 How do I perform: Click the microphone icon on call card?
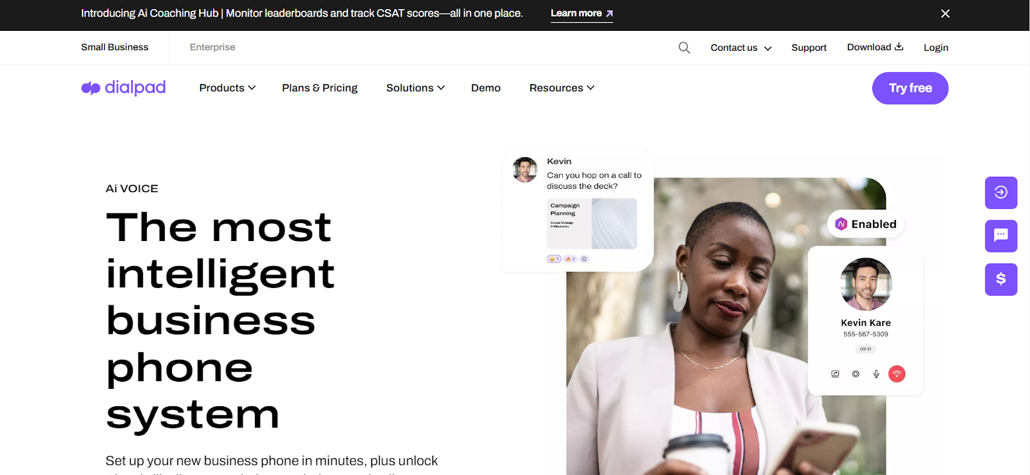pyautogui.click(x=876, y=373)
